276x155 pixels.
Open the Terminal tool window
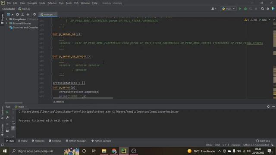coord(55,141)
